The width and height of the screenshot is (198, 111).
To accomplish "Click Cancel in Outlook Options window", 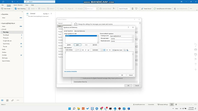I will click(137, 85).
